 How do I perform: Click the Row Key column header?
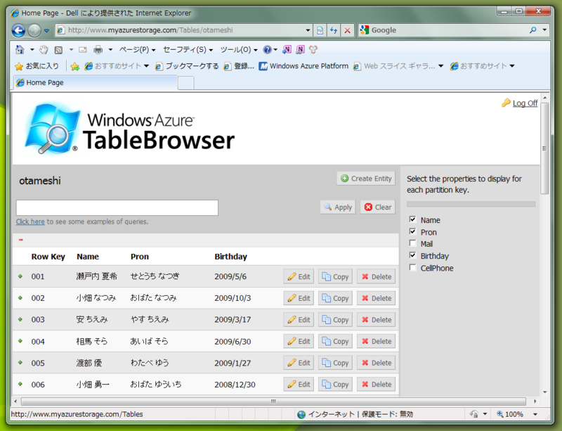pyautogui.click(x=48, y=257)
